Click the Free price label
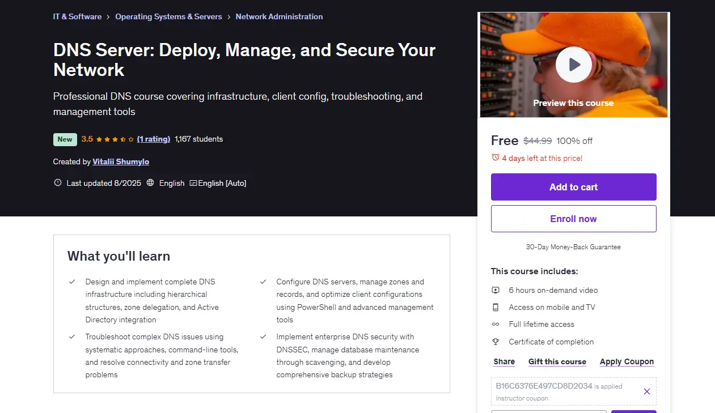The image size is (715, 413). tap(505, 140)
